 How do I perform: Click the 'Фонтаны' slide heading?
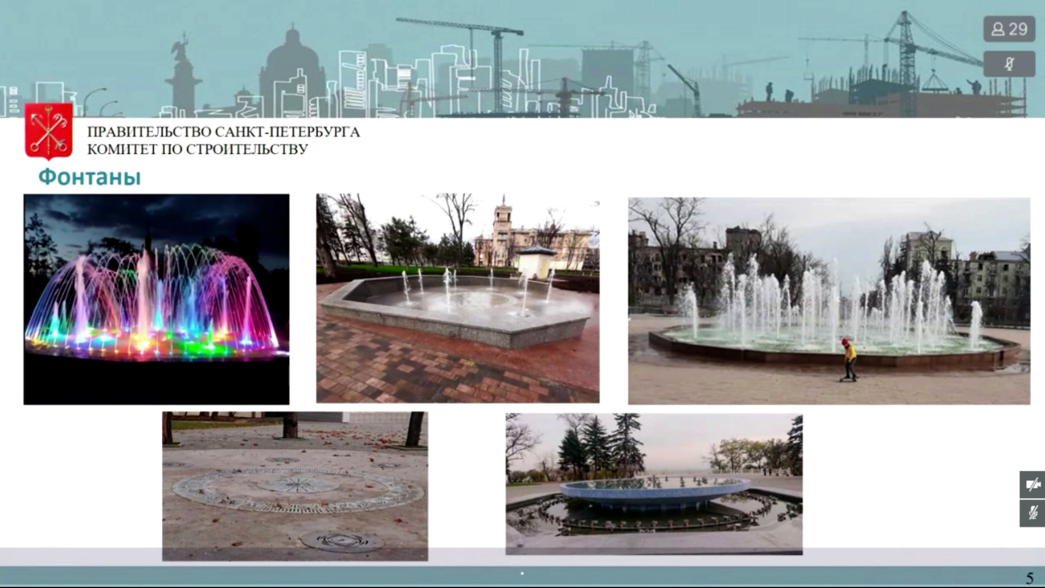[x=89, y=177]
